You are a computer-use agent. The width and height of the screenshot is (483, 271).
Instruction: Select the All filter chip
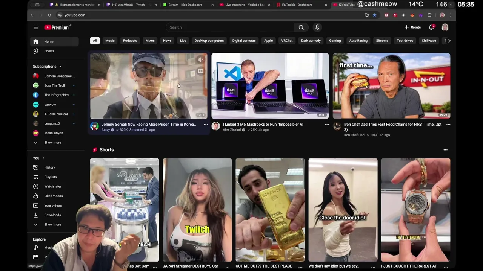pyautogui.click(x=95, y=41)
